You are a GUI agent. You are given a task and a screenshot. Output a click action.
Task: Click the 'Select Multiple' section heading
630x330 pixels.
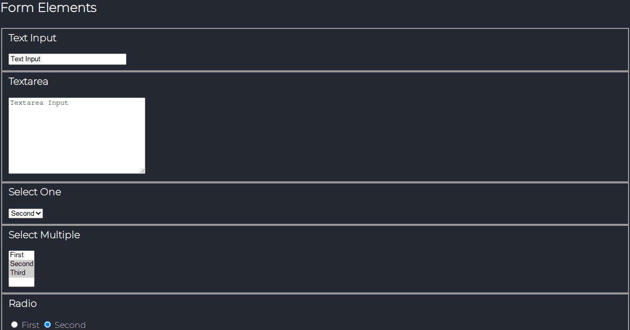(x=44, y=235)
